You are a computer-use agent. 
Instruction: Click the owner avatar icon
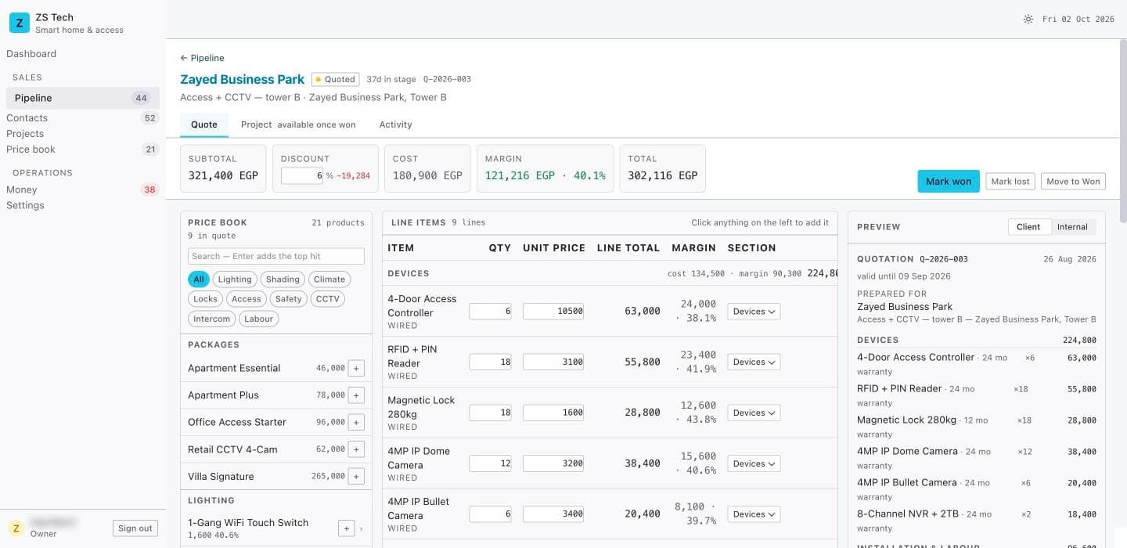click(x=15, y=528)
